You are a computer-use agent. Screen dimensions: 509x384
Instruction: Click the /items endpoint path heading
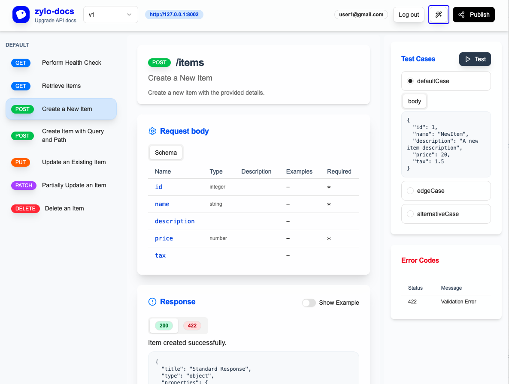click(190, 63)
